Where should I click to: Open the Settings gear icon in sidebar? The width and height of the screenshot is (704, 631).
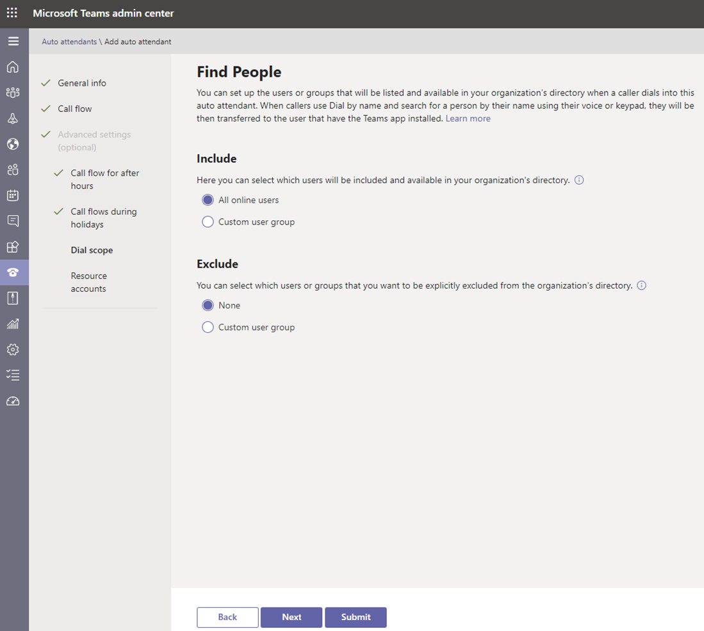pyautogui.click(x=13, y=349)
